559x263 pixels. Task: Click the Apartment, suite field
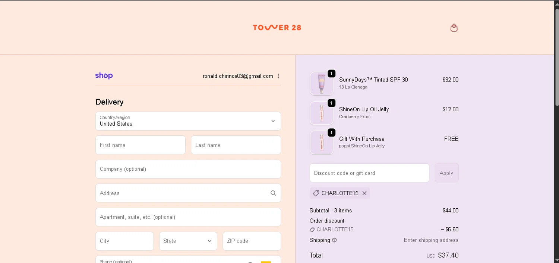click(188, 217)
